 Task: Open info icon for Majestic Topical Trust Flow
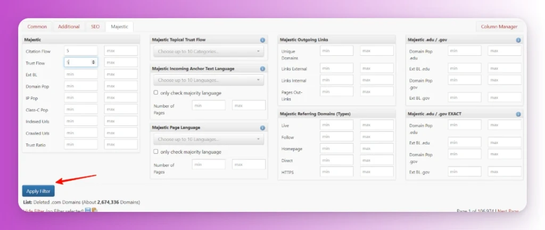[262, 40]
